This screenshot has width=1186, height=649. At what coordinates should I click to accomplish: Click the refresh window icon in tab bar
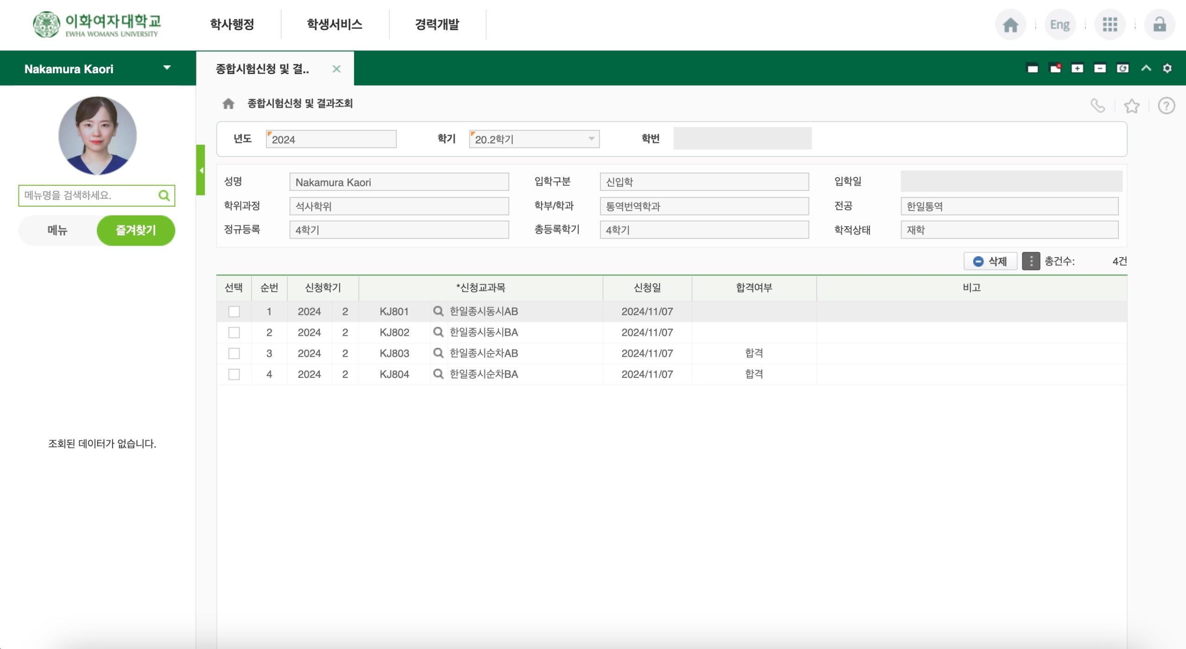click(x=1123, y=69)
